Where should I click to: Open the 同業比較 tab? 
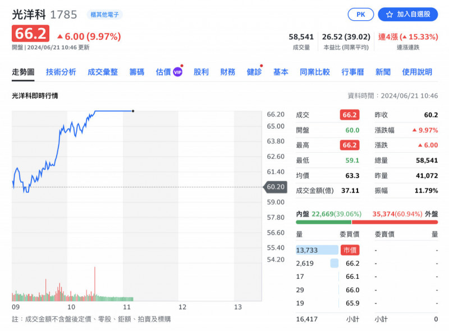(x=315, y=72)
